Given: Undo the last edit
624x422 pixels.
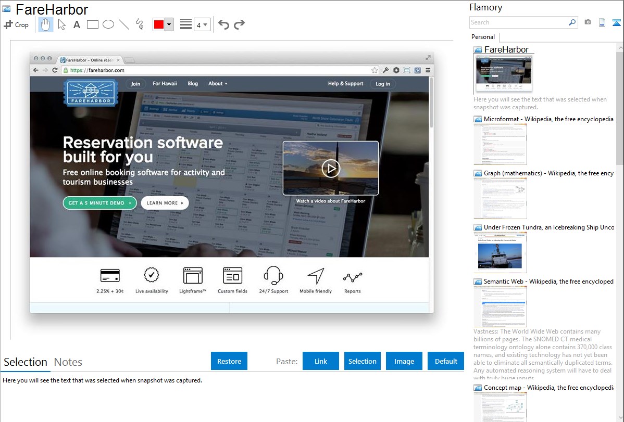Looking at the screenshot, I should 223,24.
